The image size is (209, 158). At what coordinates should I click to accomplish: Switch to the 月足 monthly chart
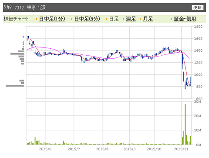click(x=148, y=19)
